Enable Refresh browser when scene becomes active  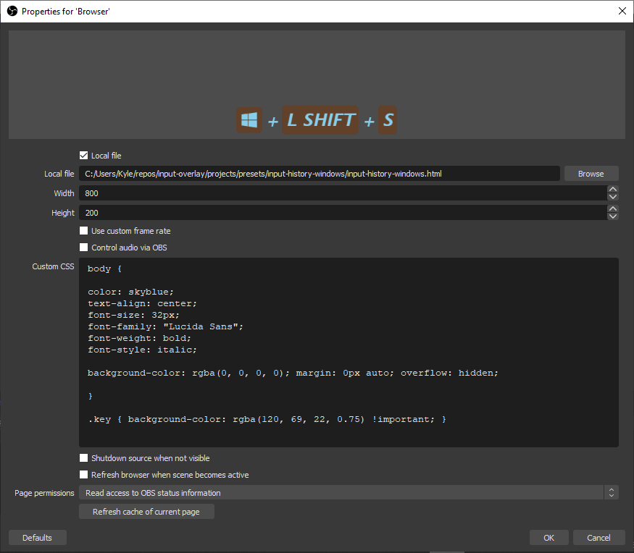[x=83, y=474]
